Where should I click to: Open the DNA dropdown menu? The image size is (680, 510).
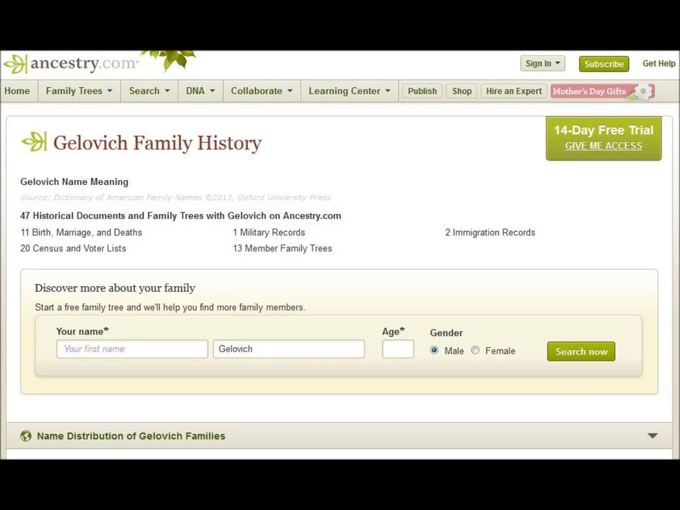pos(200,91)
